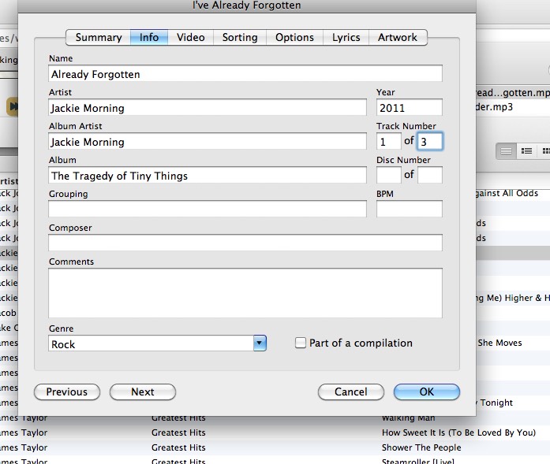Enable the 'Part of a compilation' checkbox
The width and height of the screenshot is (550, 464).
point(301,343)
